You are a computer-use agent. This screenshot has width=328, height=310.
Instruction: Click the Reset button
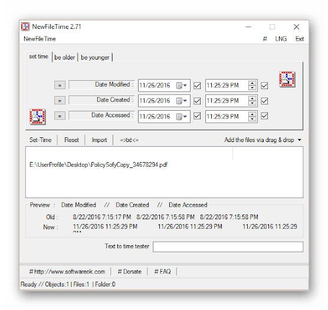pyautogui.click(x=71, y=140)
